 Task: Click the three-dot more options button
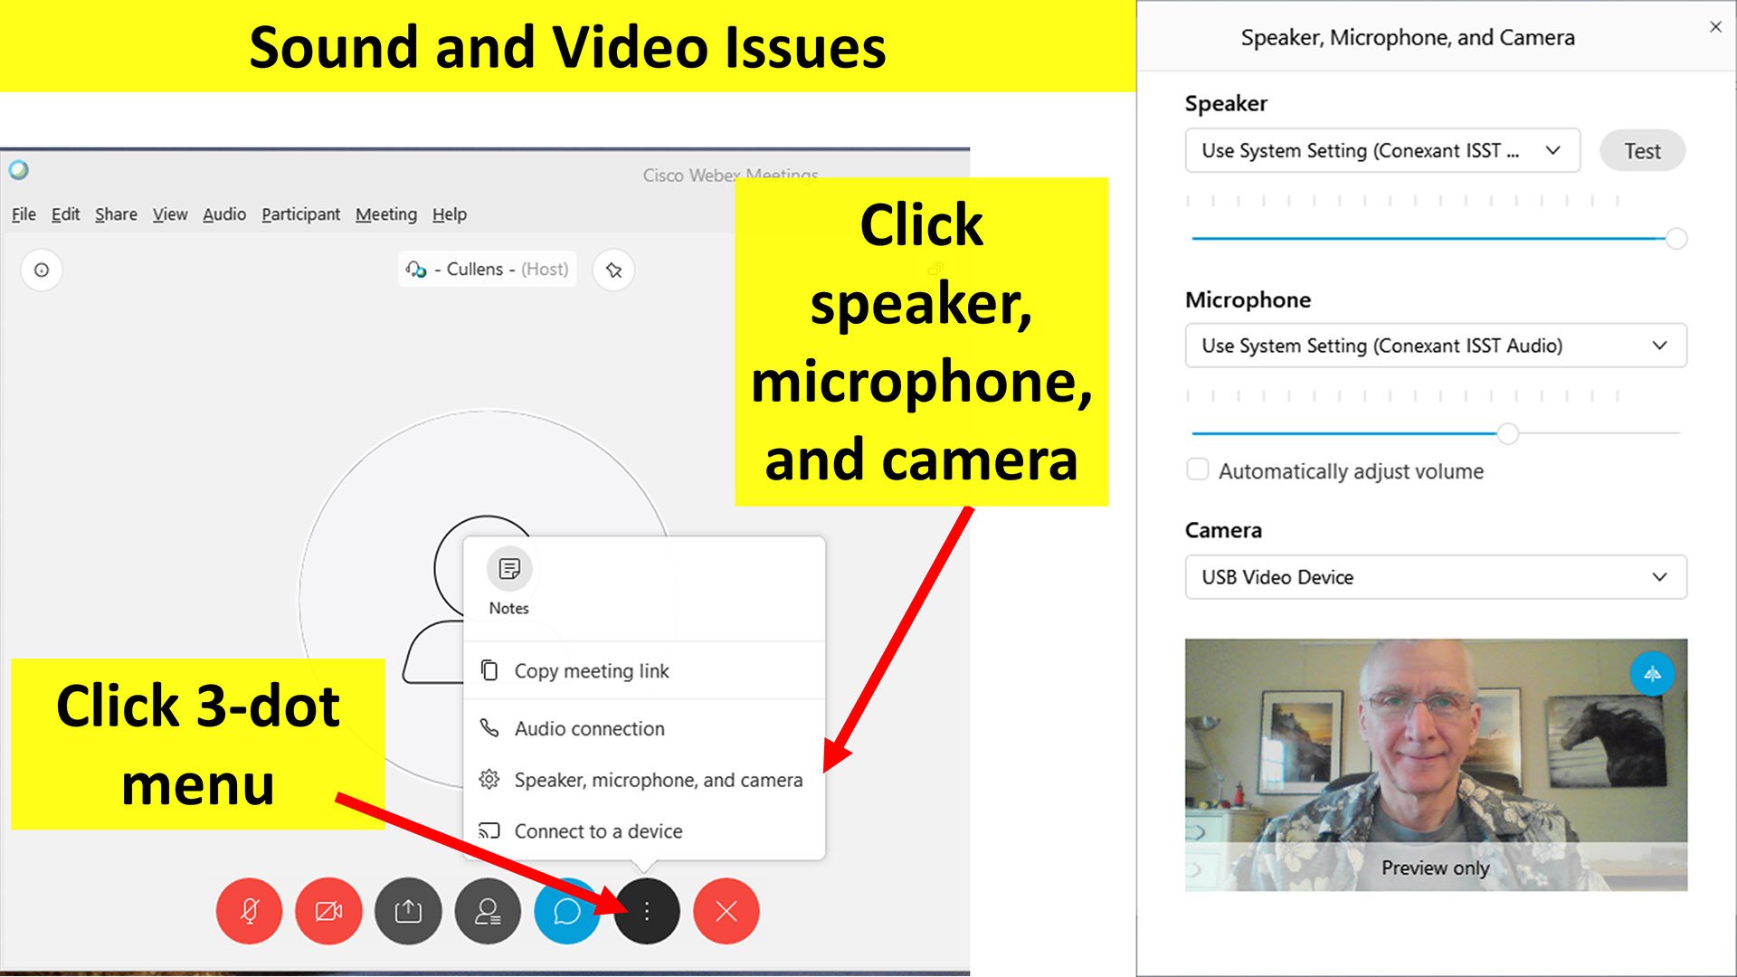647,911
